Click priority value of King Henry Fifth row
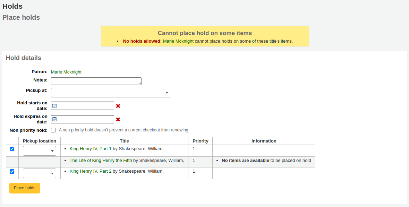This screenshot has width=409, height=207. click(x=194, y=160)
